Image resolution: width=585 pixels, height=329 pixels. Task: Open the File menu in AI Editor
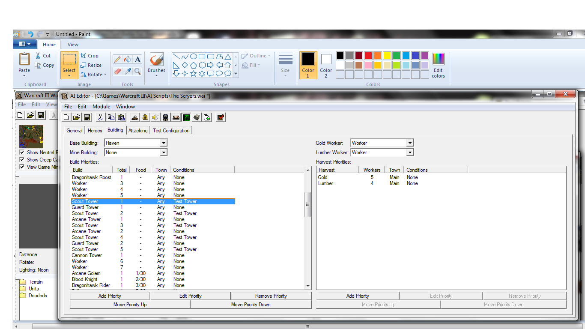(68, 107)
